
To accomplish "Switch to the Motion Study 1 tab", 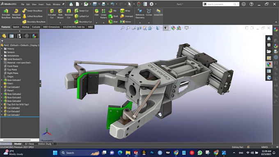I will [x=46, y=143].
